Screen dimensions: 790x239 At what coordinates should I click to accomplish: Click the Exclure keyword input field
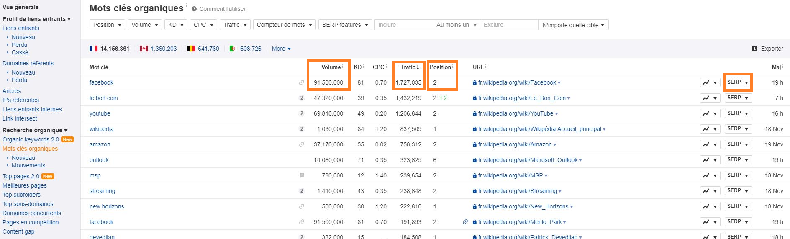click(x=509, y=25)
